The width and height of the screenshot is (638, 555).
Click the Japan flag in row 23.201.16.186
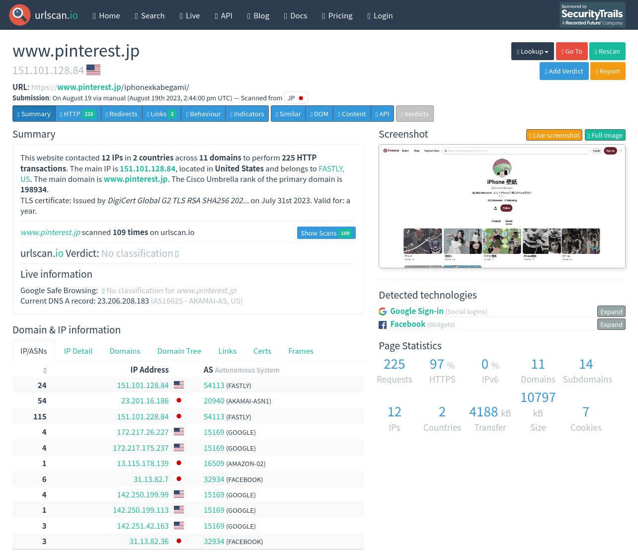coord(179,400)
